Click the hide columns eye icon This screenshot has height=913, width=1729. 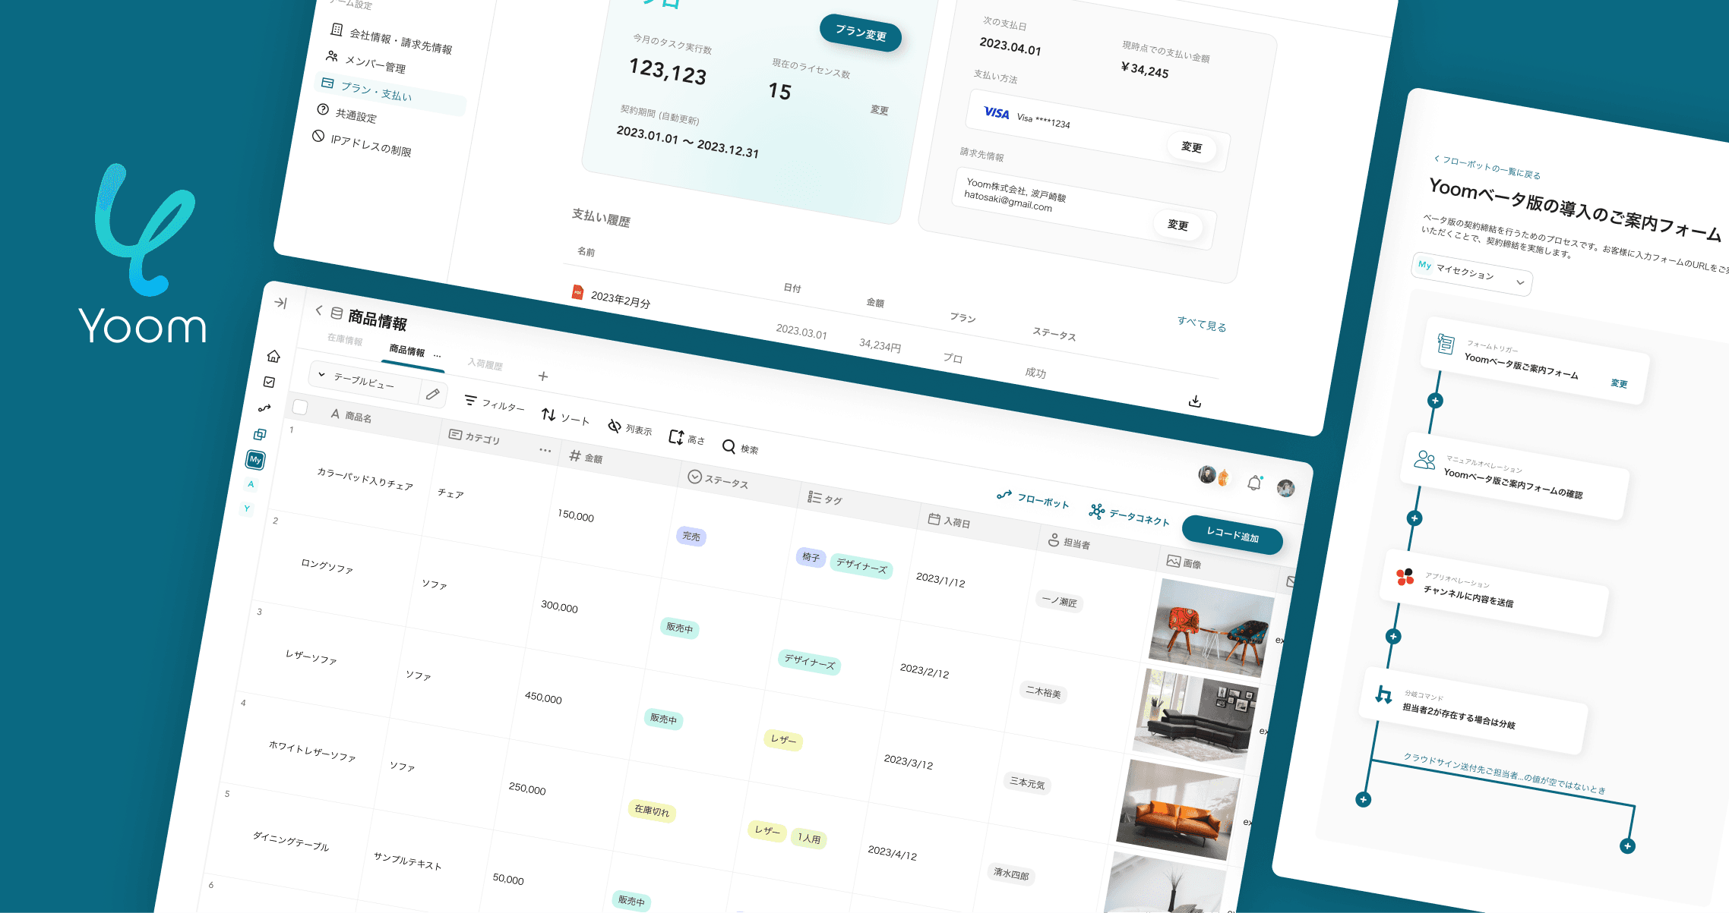pos(614,426)
